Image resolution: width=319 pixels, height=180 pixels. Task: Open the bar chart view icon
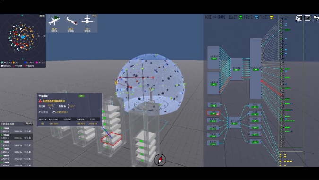(299, 18)
